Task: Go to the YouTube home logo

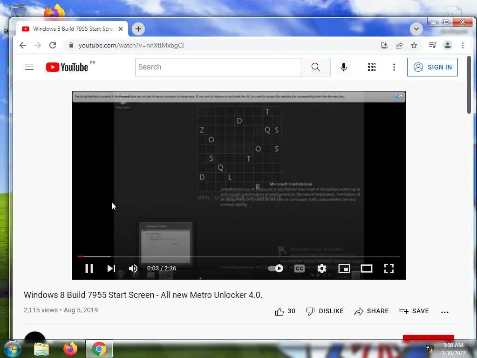Action: click(x=67, y=67)
